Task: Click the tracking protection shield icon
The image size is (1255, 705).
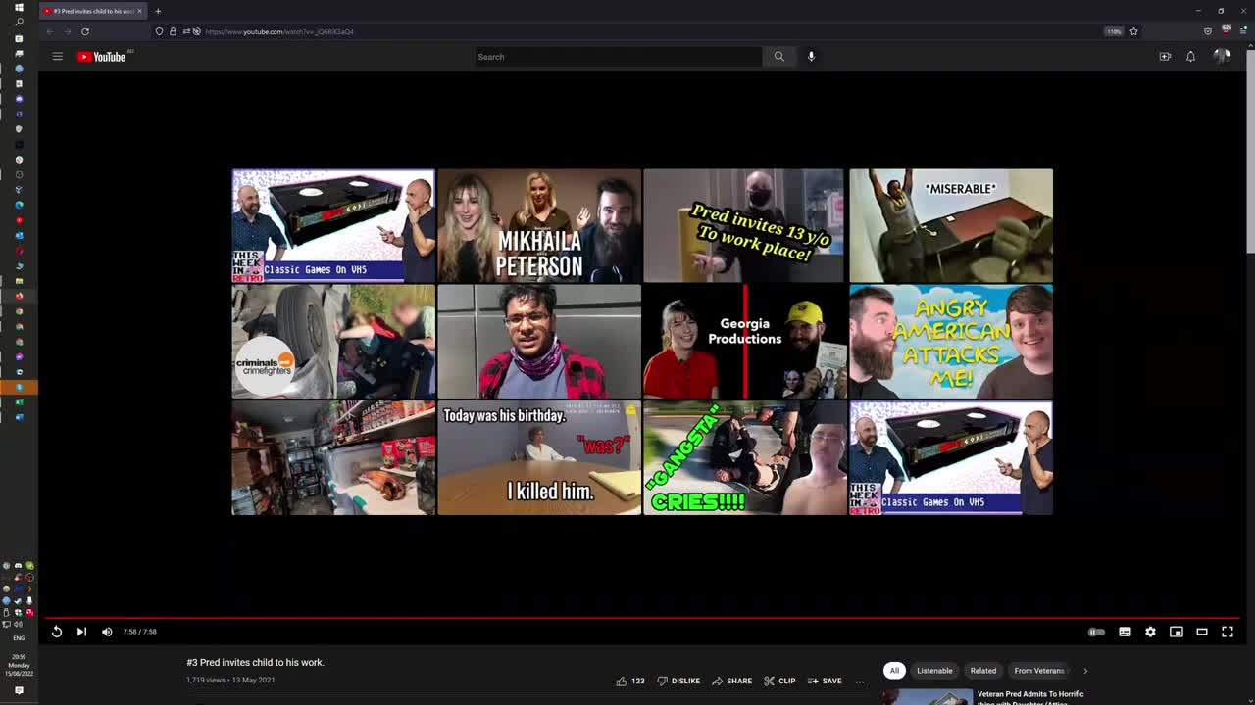Action: [159, 31]
